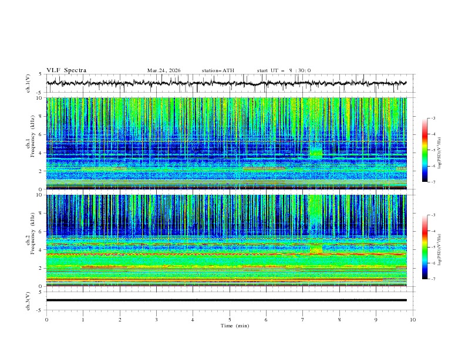Screen dimensions: 465x359
Task: Click the "-5" tick on ch.3(V) axis
Action: click(40, 310)
